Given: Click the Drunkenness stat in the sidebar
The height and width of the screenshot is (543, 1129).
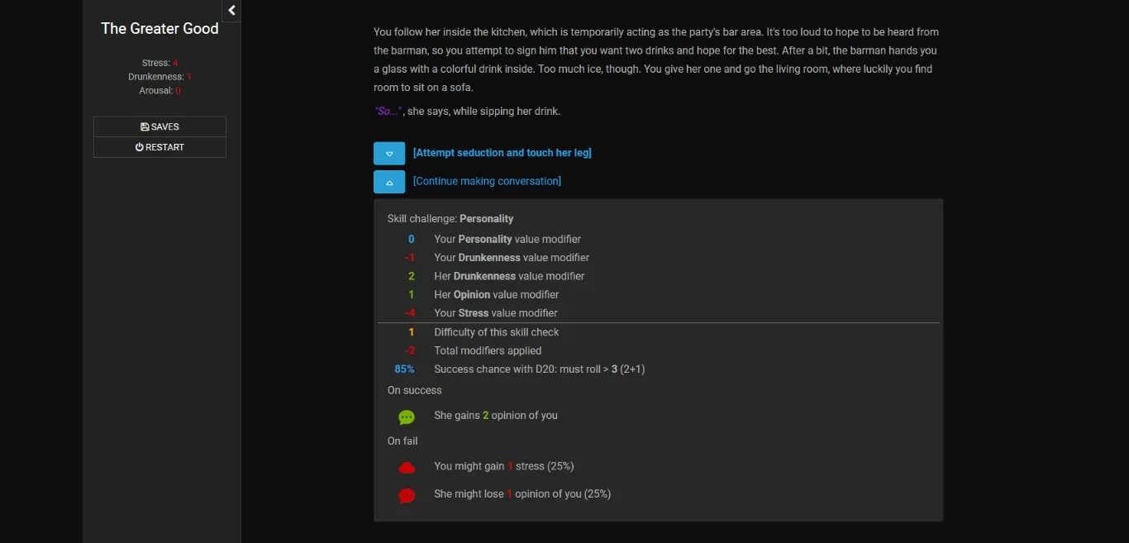Looking at the screenshot, I should 159,76.
